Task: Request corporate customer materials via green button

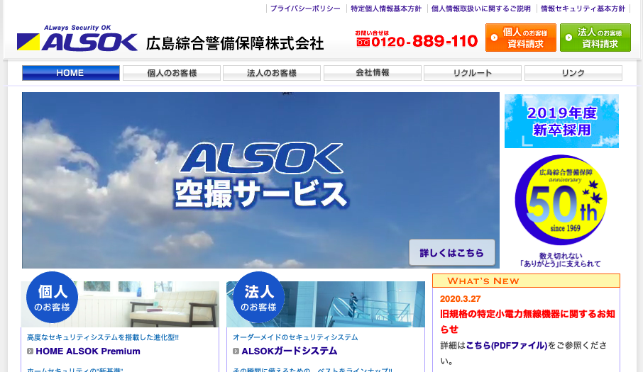Action: click(595, 38)
